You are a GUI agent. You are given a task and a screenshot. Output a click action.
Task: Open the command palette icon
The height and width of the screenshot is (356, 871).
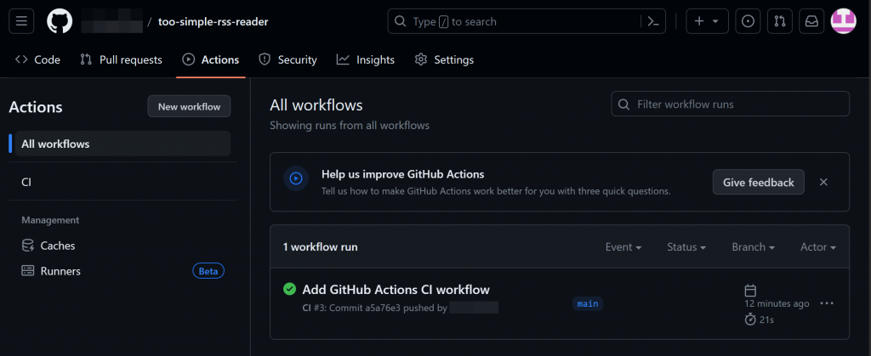[653, 21]
